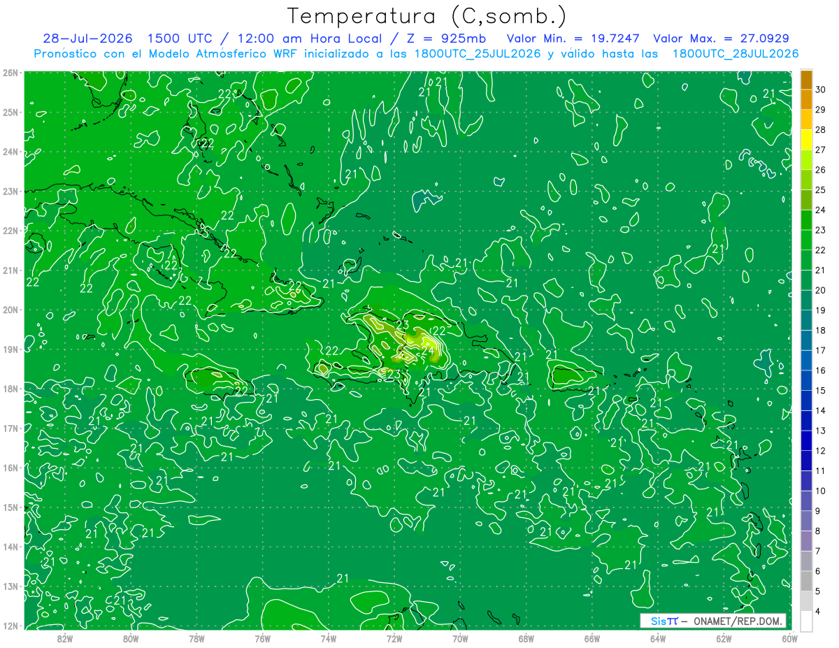This screenshot has height=648, width=839.
Task: Click the colorbar legend label "30"
Action: pos(820,89)
